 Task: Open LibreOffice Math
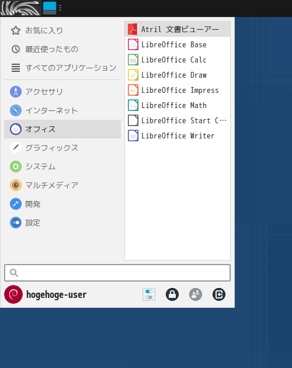(x=178, y=105)
